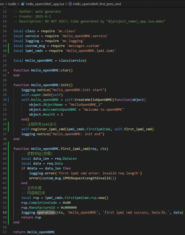The width and height of the screenshot is (185, 235).
Task: Click line number 27 in the gutter
Action: [5, 85]
